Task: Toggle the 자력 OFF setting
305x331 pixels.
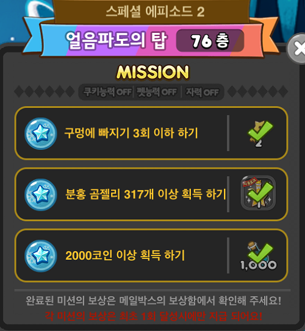Action: pyautogui.click(x=202, y=92)
